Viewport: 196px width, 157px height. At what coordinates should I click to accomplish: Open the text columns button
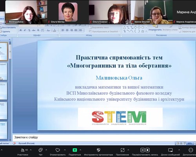click(x=81, y=30)
